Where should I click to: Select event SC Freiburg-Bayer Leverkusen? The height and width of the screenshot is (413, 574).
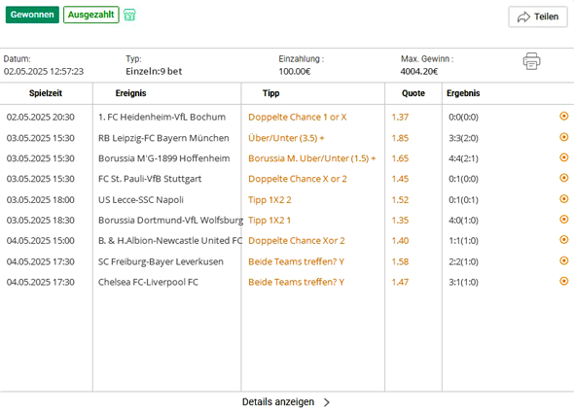click(161, 261)
